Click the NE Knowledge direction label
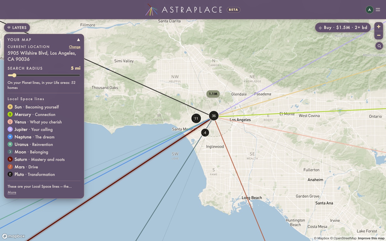This screenshot has width=386, height=241. pos(252,78)
